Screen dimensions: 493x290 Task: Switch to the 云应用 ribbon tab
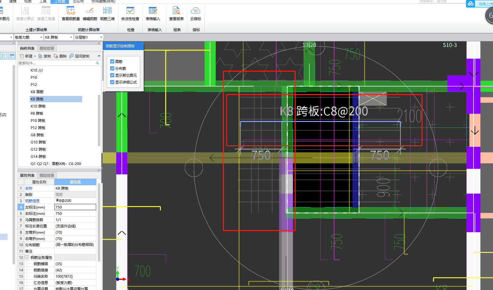point(78,1)
